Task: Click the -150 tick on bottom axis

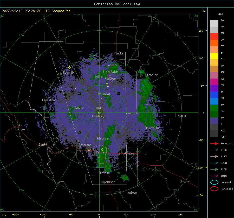Action: click(15, 214)
